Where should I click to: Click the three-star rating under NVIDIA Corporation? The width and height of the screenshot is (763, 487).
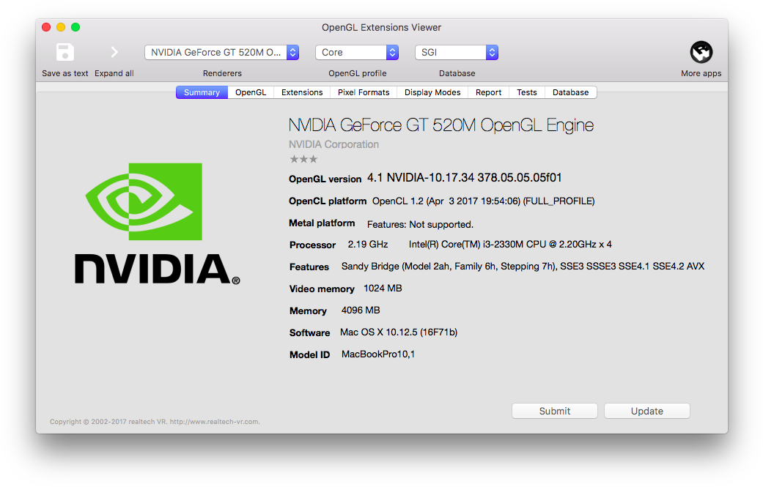click(303, 158)
